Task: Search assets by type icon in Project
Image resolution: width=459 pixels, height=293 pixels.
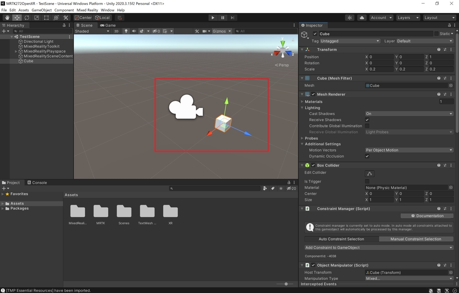Action: click(x=265, y=188)
